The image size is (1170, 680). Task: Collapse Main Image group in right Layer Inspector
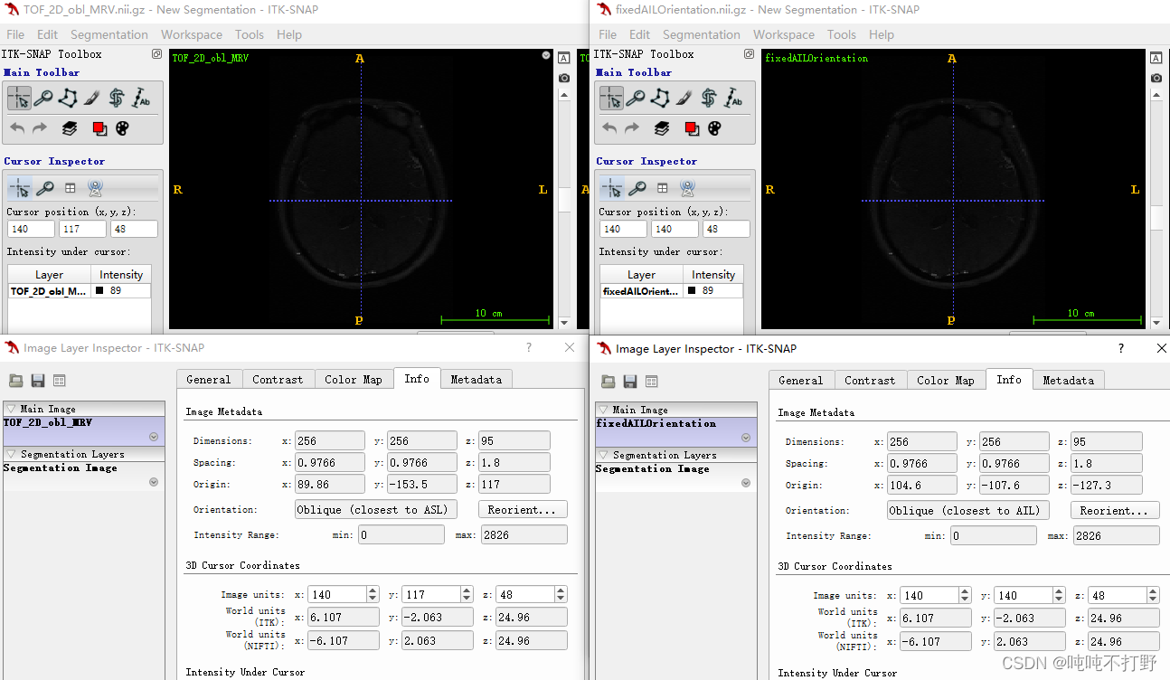603,410
